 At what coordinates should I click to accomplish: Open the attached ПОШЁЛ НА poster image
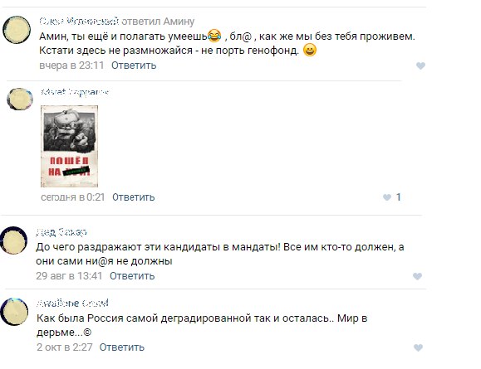(x=69, y=146)
